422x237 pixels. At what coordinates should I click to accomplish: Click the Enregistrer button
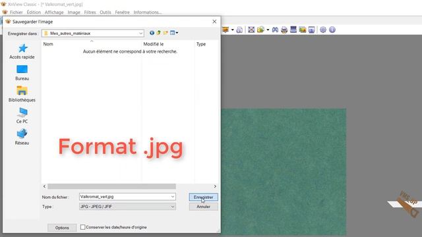pos(204,197)
